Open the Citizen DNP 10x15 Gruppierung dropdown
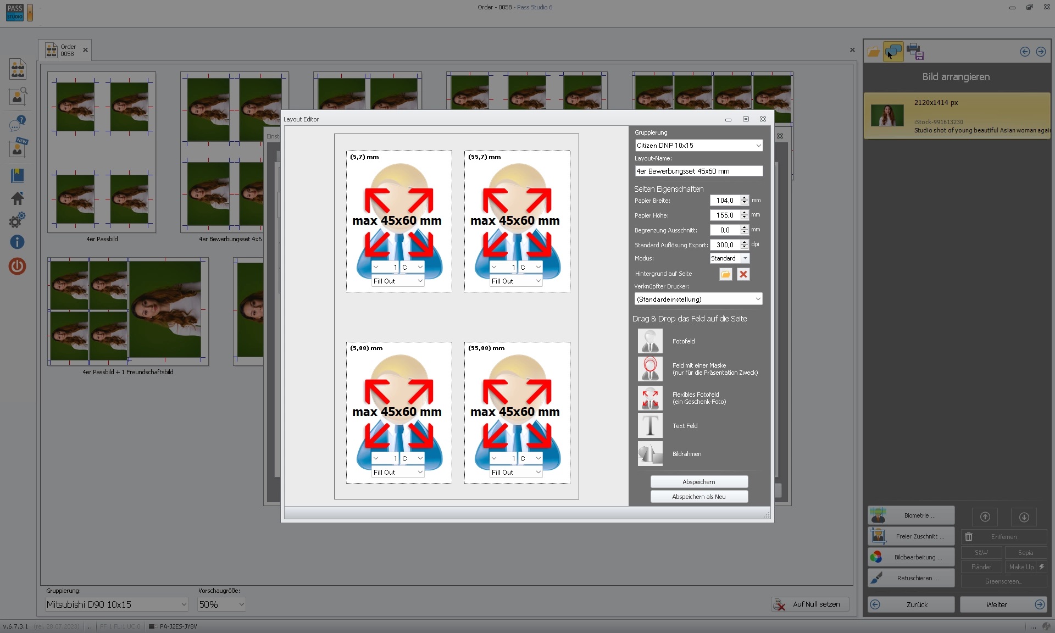This screenshot has height=633, width=1055. [758, 145]
